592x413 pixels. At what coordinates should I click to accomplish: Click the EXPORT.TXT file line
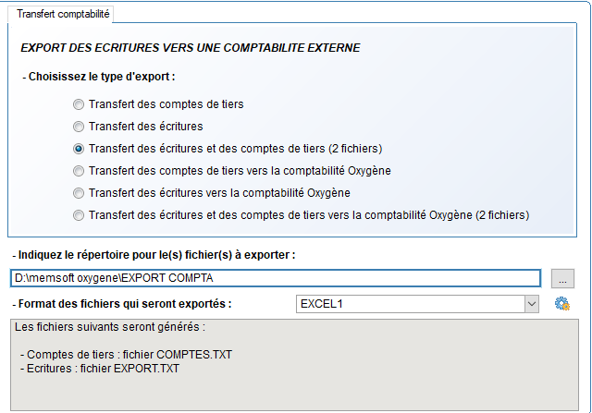click(x=100, y=369)
